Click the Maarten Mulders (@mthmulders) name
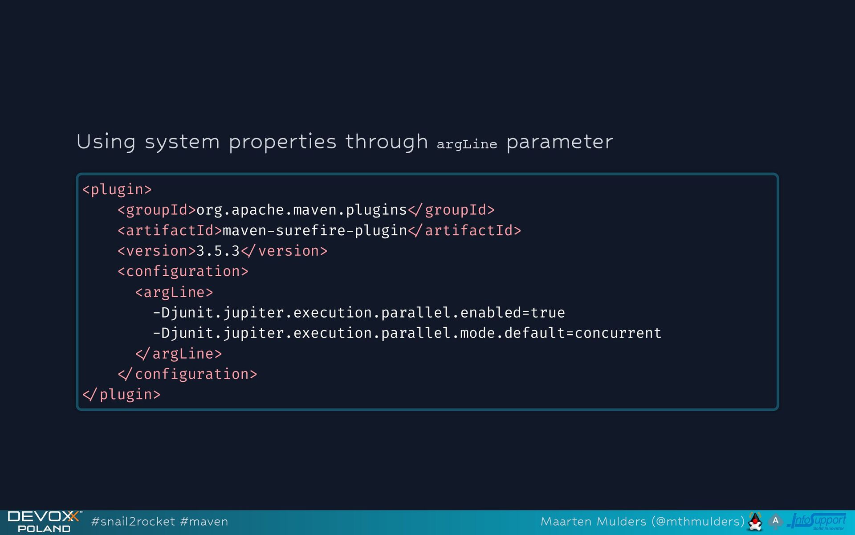 (x=643, y=522)
